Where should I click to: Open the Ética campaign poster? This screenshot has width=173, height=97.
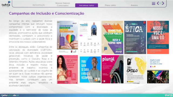coord(135,37)
